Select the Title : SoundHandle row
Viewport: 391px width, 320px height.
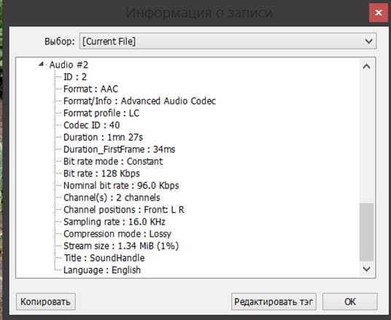click(x=104, y=258)
